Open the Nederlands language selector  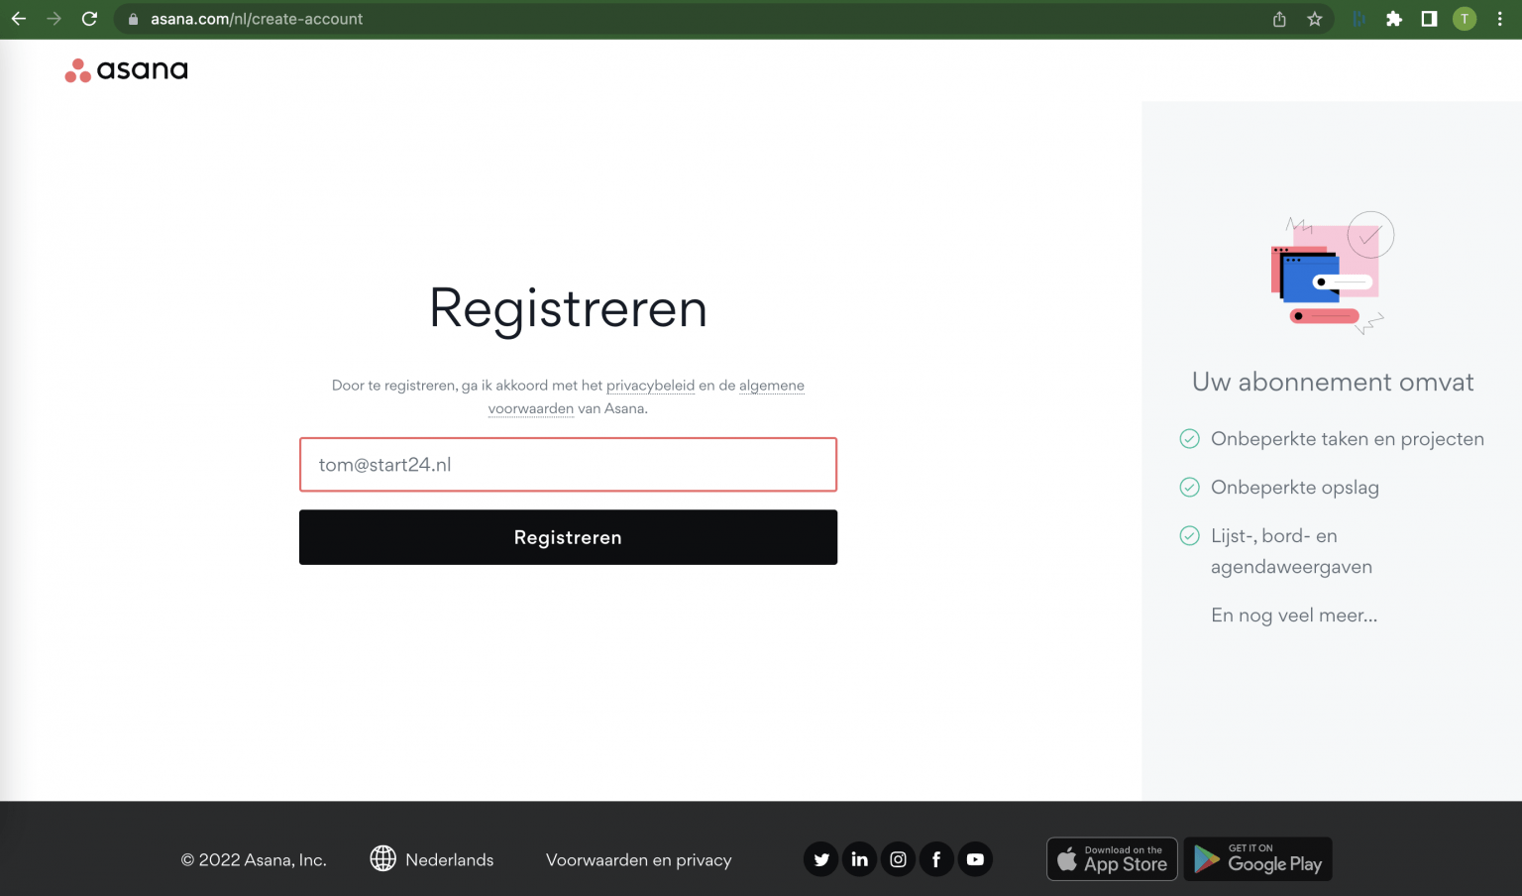coord(448,859)
